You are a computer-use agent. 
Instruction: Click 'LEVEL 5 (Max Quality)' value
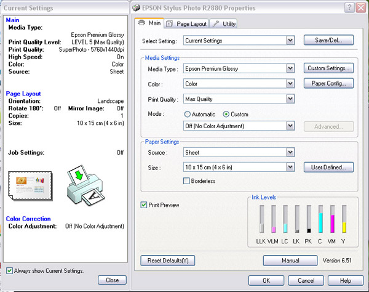click(x=98, y=42)
